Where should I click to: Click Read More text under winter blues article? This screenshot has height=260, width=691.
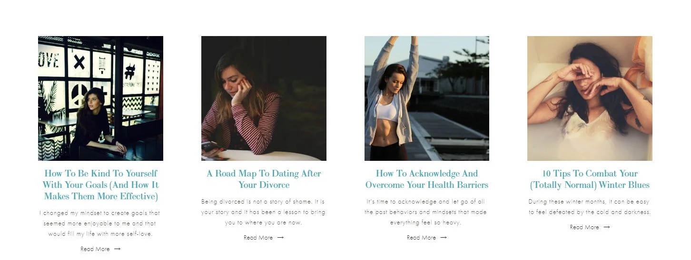(x=584, y=227)
